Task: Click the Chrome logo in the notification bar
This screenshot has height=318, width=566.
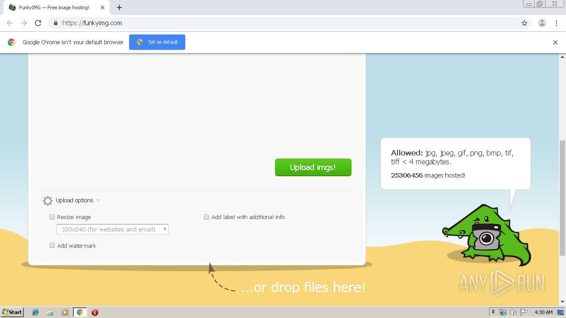Action: tap(11, 42)
